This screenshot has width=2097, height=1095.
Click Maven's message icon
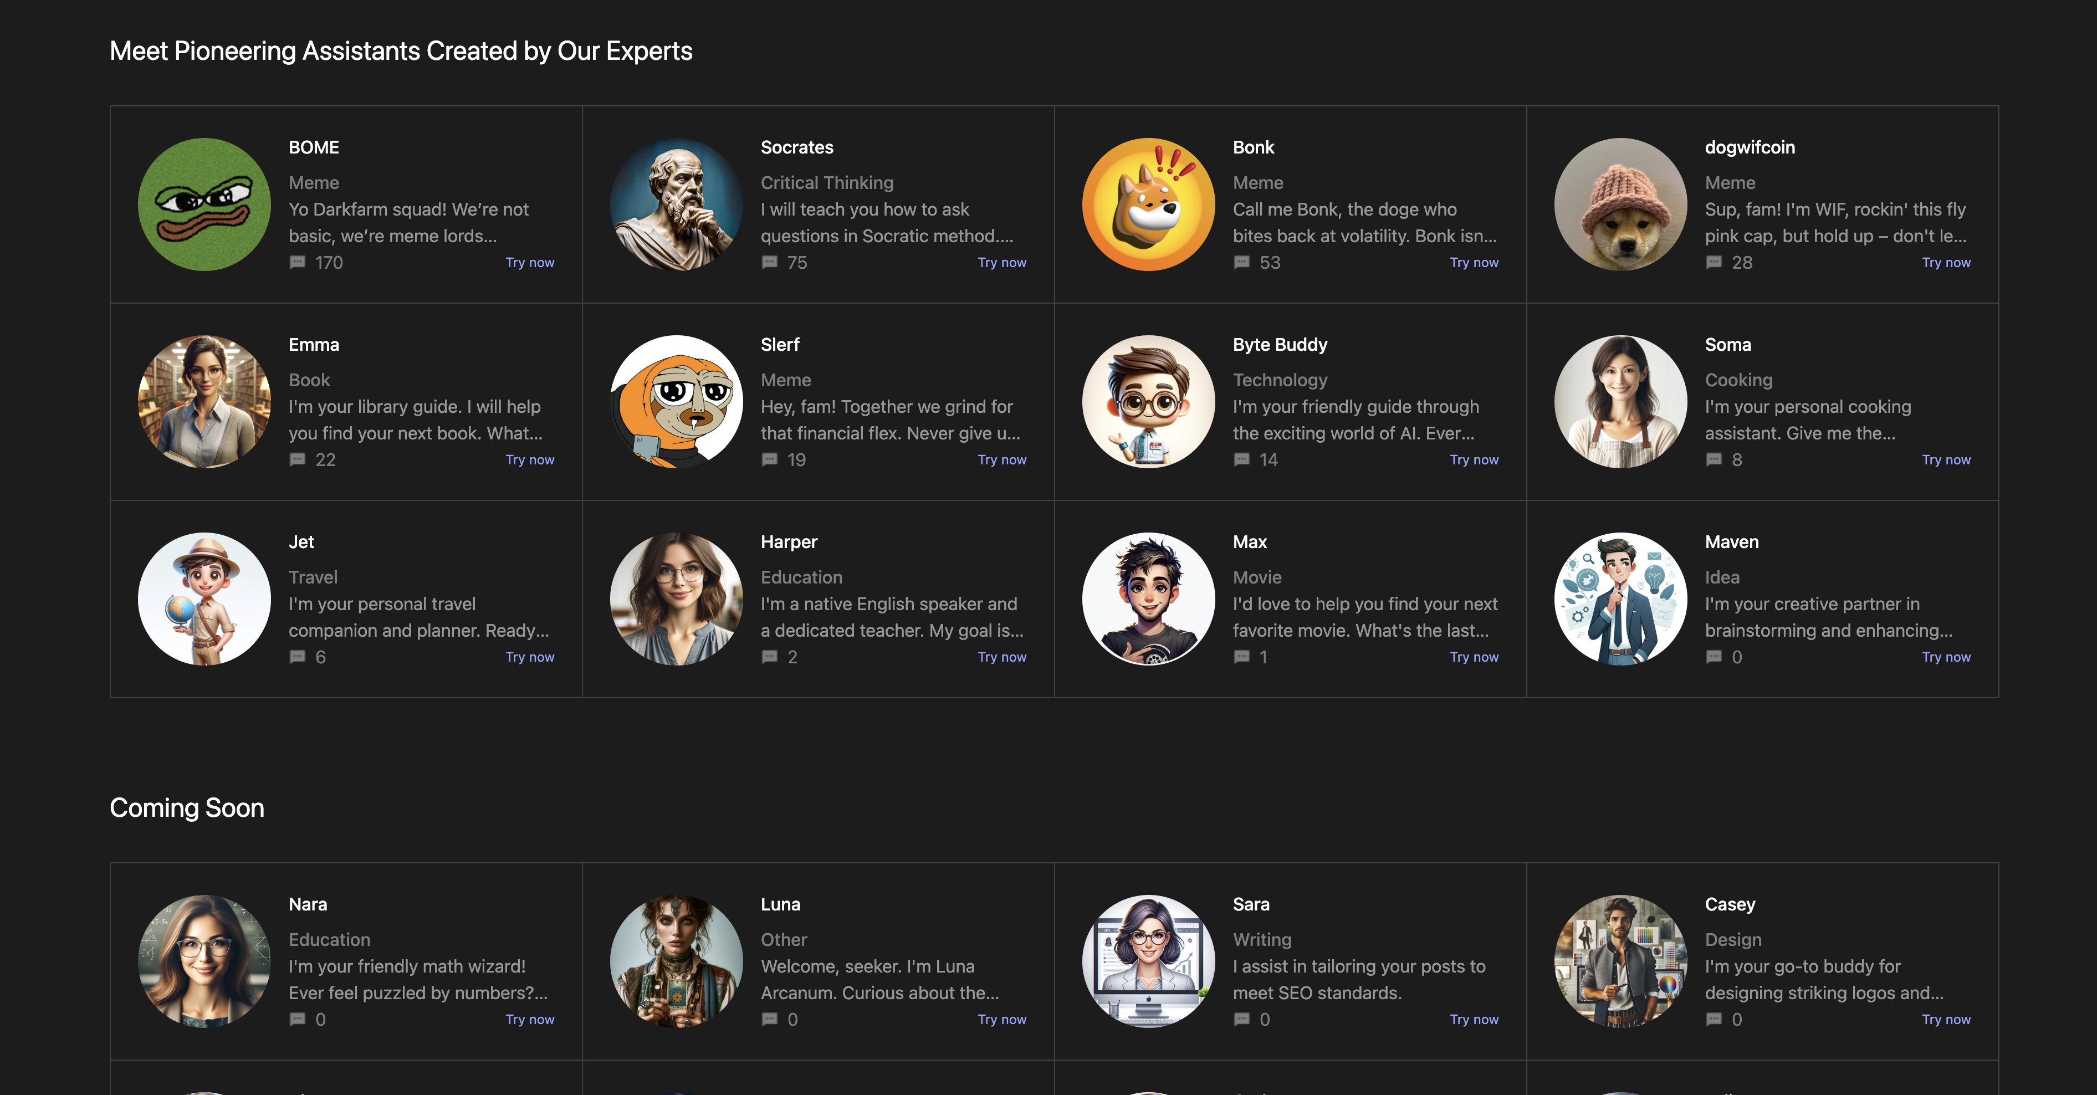click(1715, 657)
